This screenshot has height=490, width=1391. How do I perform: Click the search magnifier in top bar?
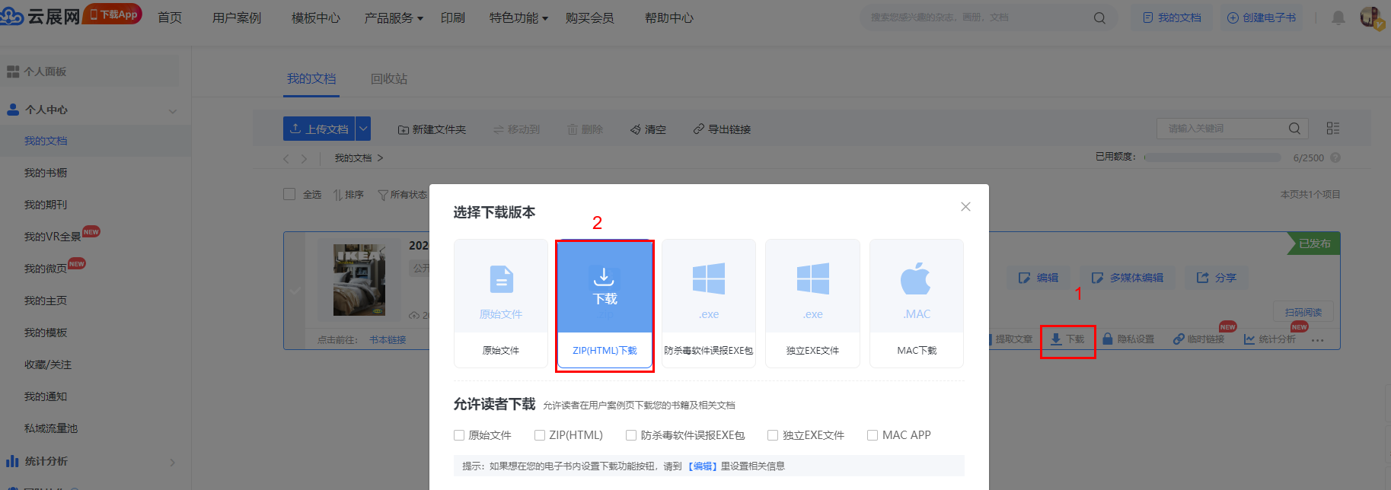1099,18
